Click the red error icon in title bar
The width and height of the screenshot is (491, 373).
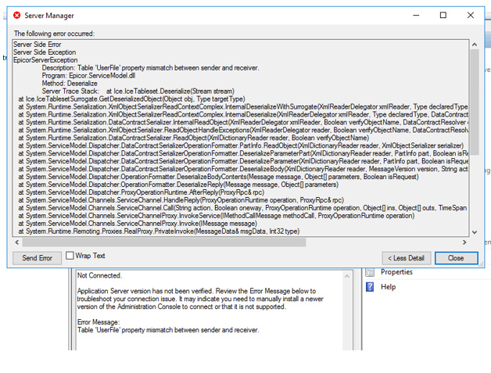pyautogui.click(x=17, y=16)
